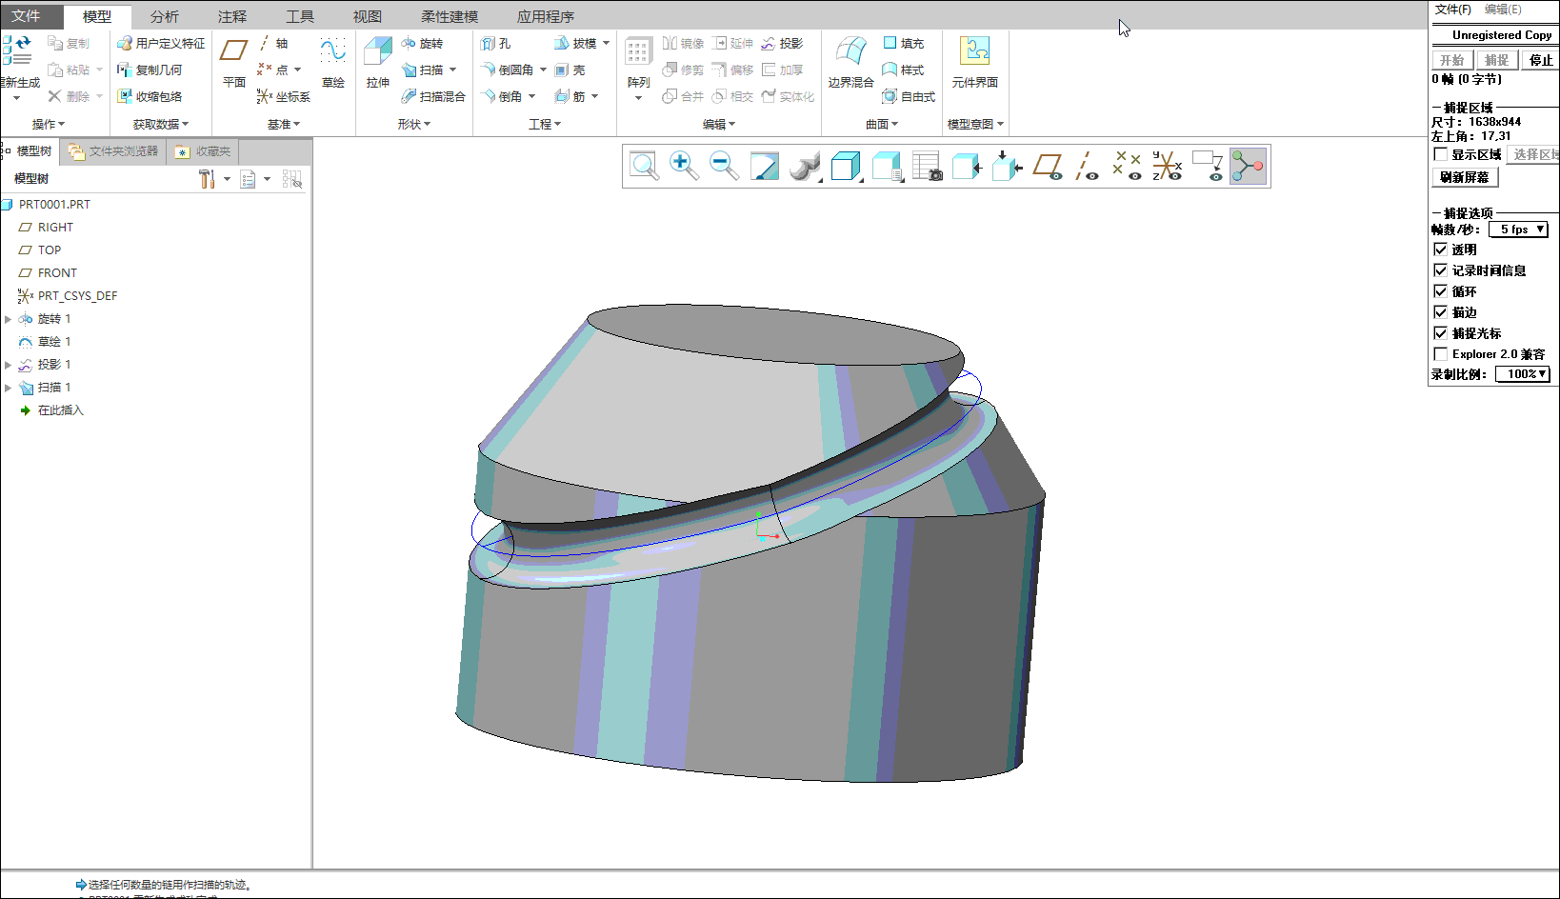Switch to the 收藏夹 panel tab
Screen dimensions: 1560x899
click(x=203, y=151)
